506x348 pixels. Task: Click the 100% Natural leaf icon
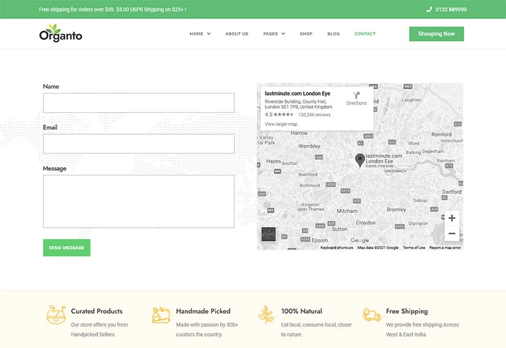(x=266, y=314)
